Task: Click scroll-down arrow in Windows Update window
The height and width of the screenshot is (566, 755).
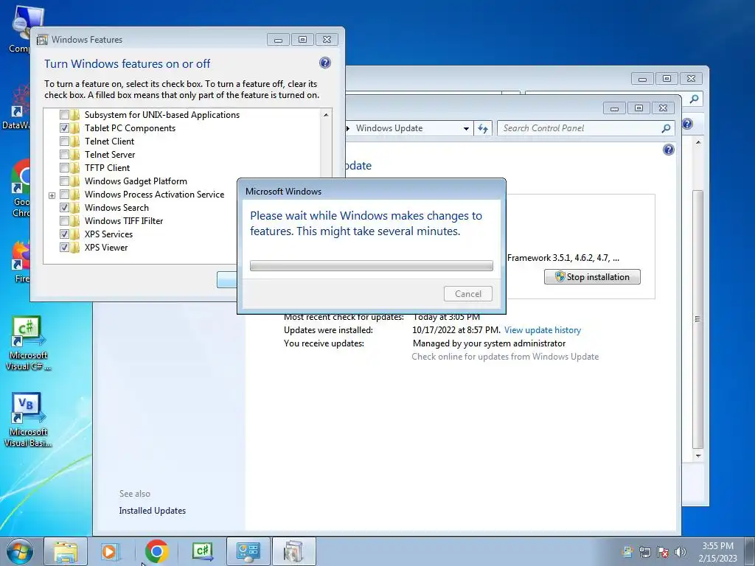Action: point(698,455)
